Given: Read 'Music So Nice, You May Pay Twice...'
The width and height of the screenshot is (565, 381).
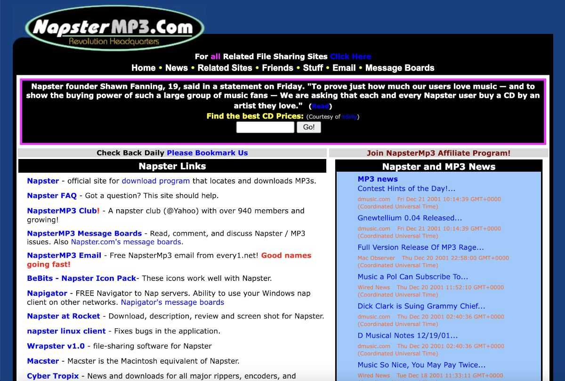Looking at the screenshot, I should tap(421, 365).
